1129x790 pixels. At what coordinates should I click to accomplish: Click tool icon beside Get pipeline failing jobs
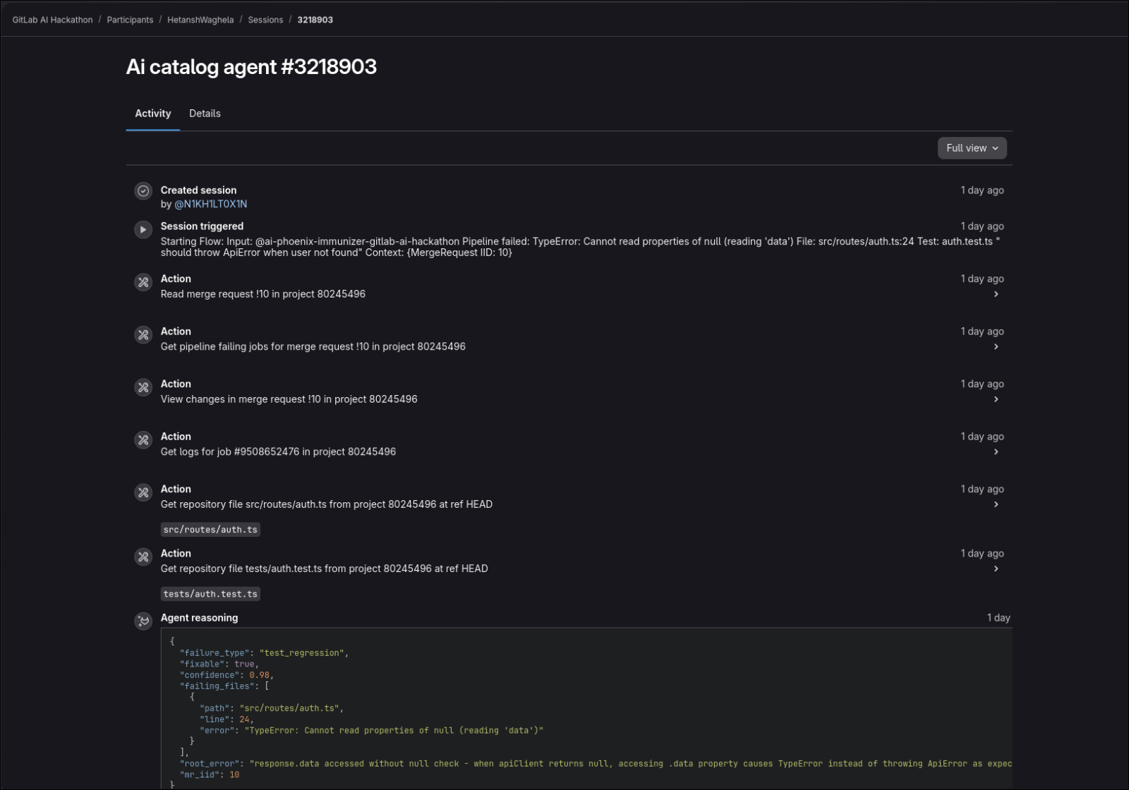(143, 334)
